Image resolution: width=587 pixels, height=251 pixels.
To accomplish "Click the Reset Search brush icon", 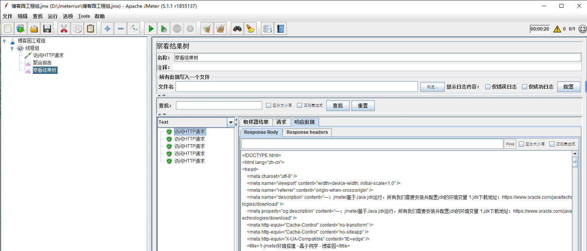I will [251, 29].
